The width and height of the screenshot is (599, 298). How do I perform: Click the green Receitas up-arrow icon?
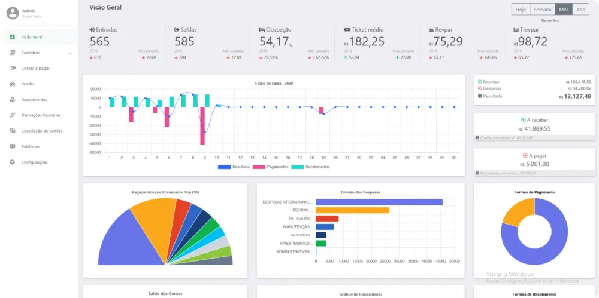(x=480, y=82)
